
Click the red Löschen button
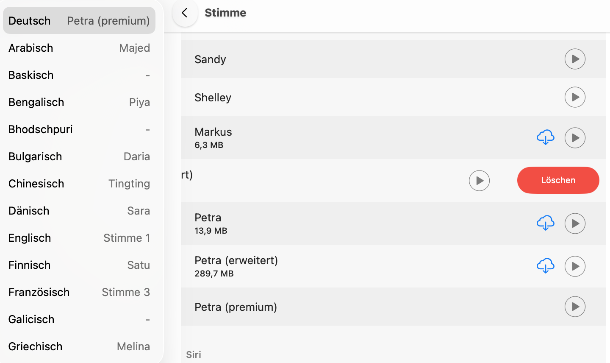[558, 180]
